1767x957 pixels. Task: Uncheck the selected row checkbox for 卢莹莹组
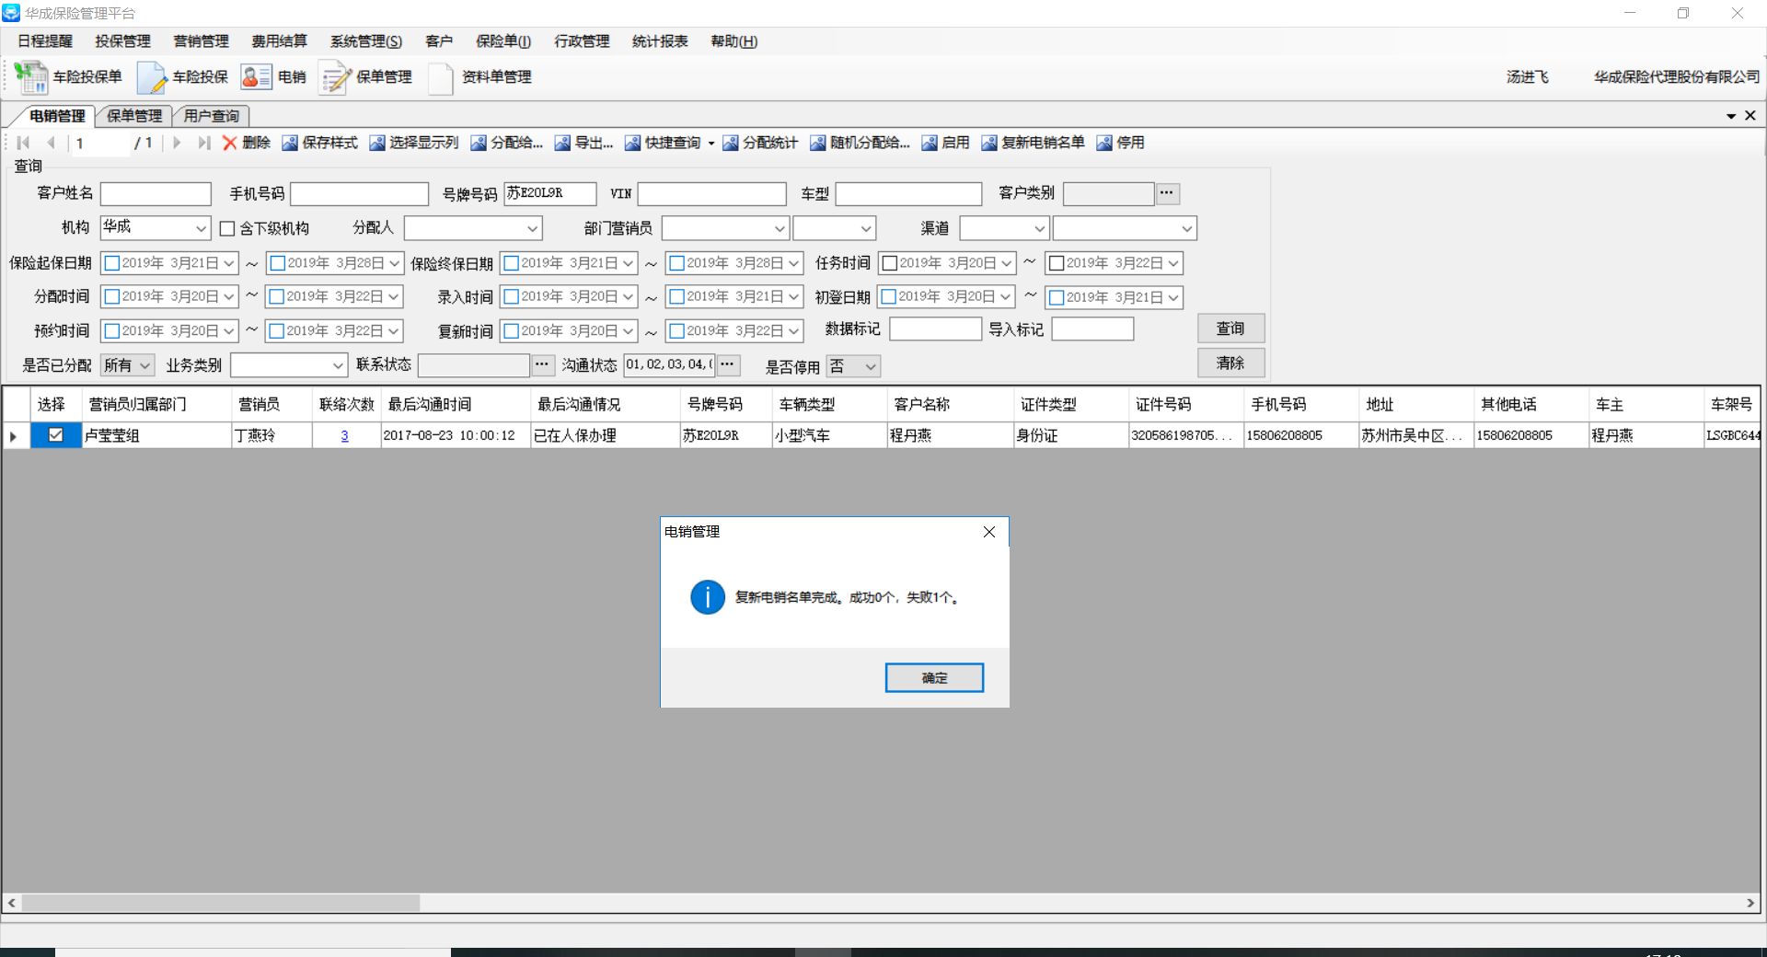click(x=55, y=435)
